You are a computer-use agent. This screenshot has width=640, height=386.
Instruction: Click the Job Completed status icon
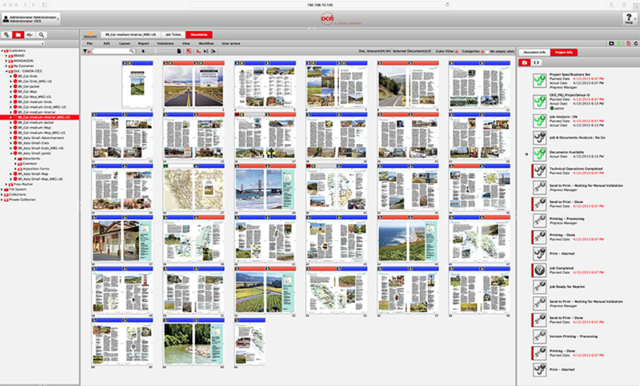tap(539, 269)
